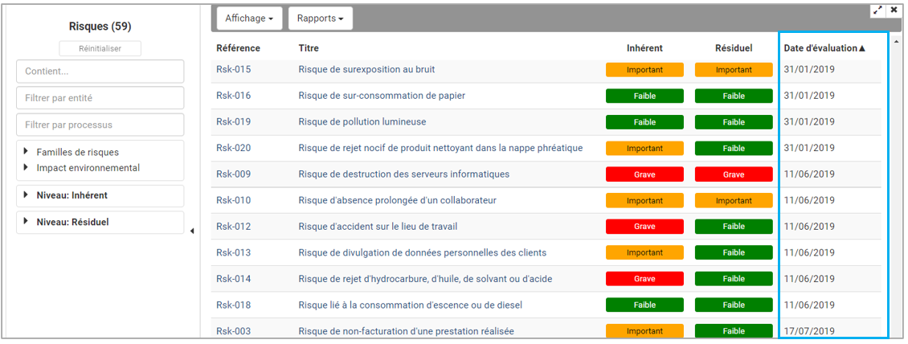The image size is (908, 344).
Task: Sort by the Référence column header
Action: click(x=238, y=48)
